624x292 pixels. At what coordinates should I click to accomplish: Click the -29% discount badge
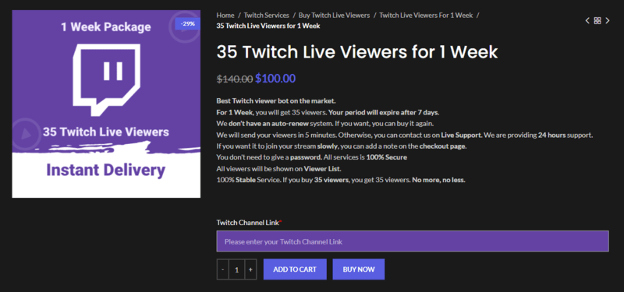tap(187, 24)
